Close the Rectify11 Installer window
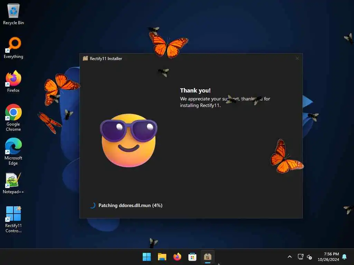354x265 pixels. click(x=297, y=58)
